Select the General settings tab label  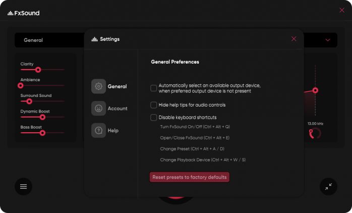point(117,86)
